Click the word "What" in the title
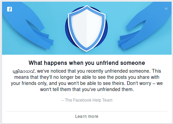This screenshot has width=173, height=124. [x=35, y=63]
